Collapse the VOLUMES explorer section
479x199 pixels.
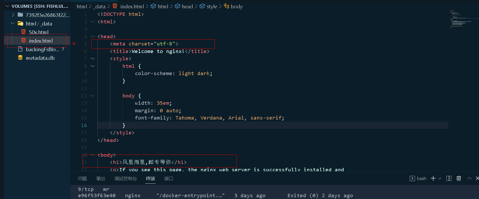(8, 6)
